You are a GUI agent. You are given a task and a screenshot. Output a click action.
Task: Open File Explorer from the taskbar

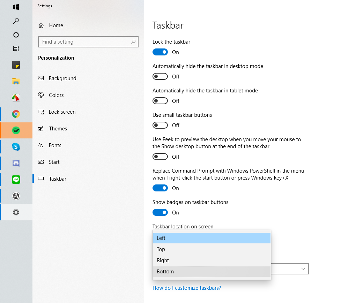16,81
